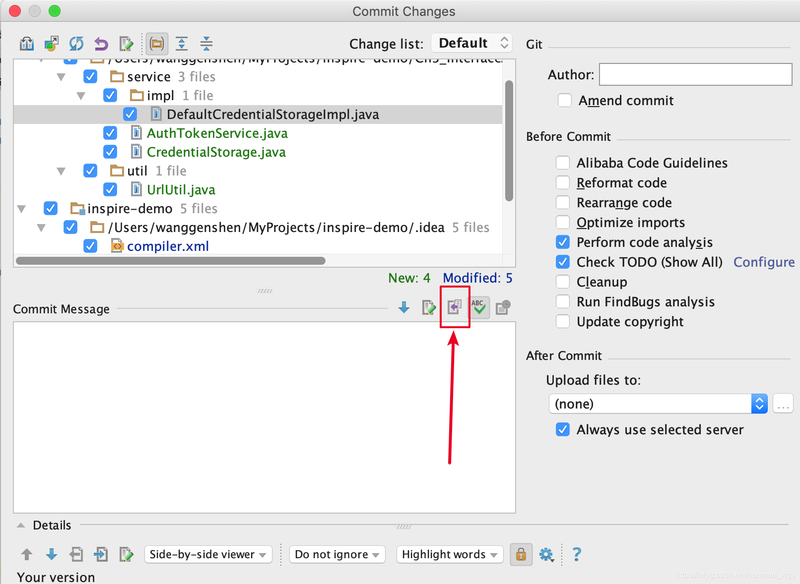Collapse the .idea directory path node
This screenshot has height=584, width=800.
click(x=41, y=228)
